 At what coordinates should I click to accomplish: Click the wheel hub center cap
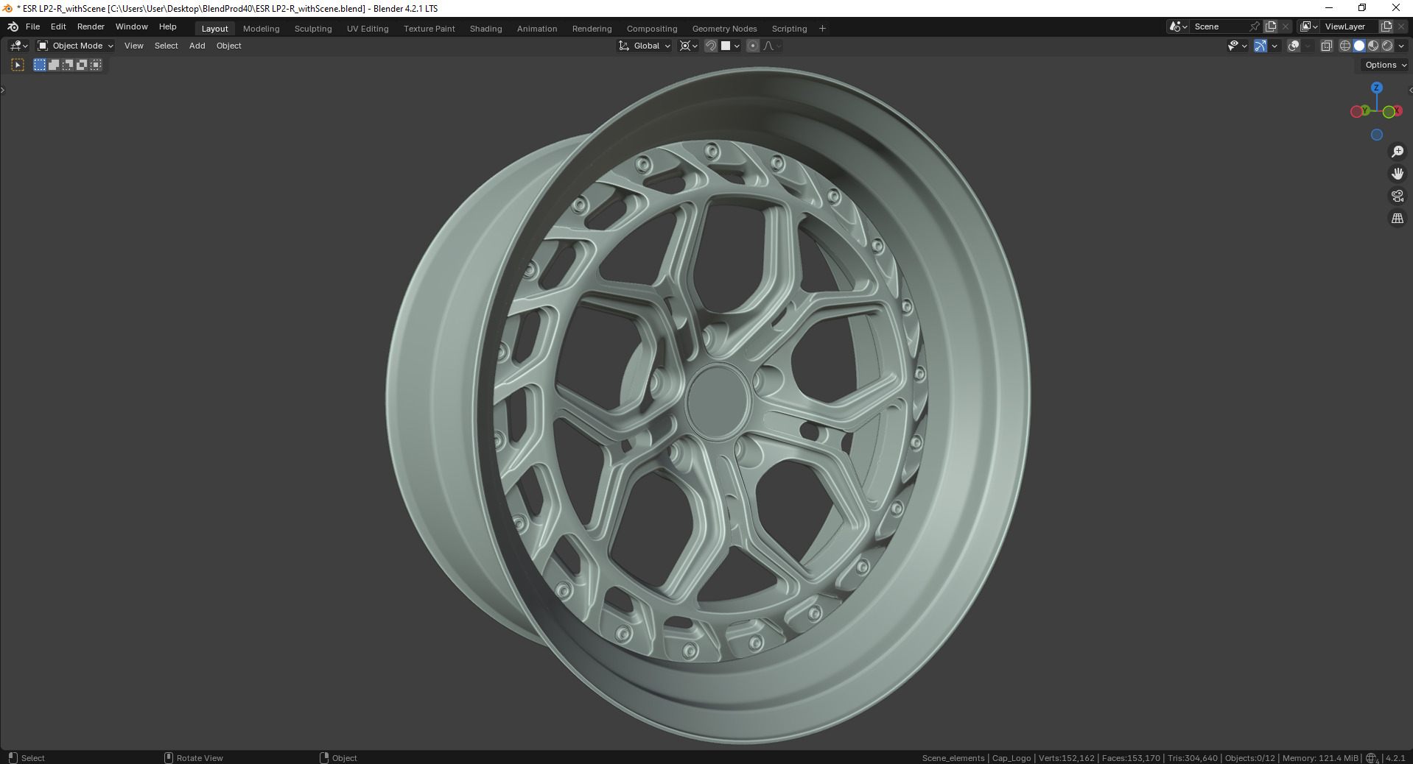(717, 402)
